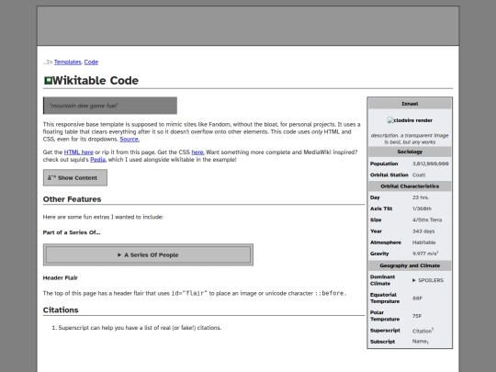Click the Ixnael infobox title

(x=410, y=104)
